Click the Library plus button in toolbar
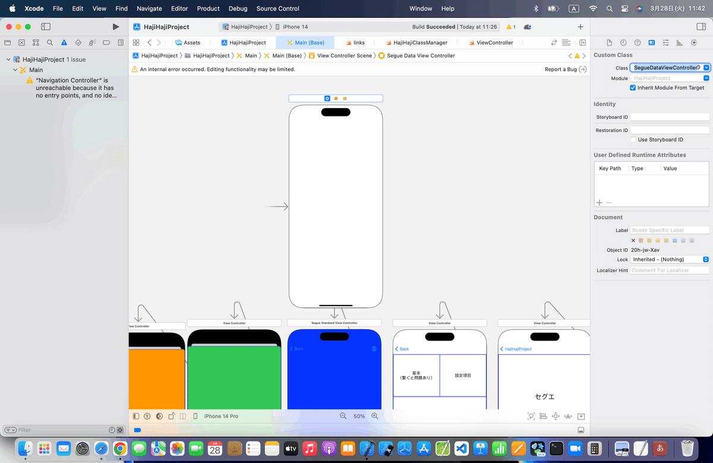The image size is (713, 463). coord(581,27)
